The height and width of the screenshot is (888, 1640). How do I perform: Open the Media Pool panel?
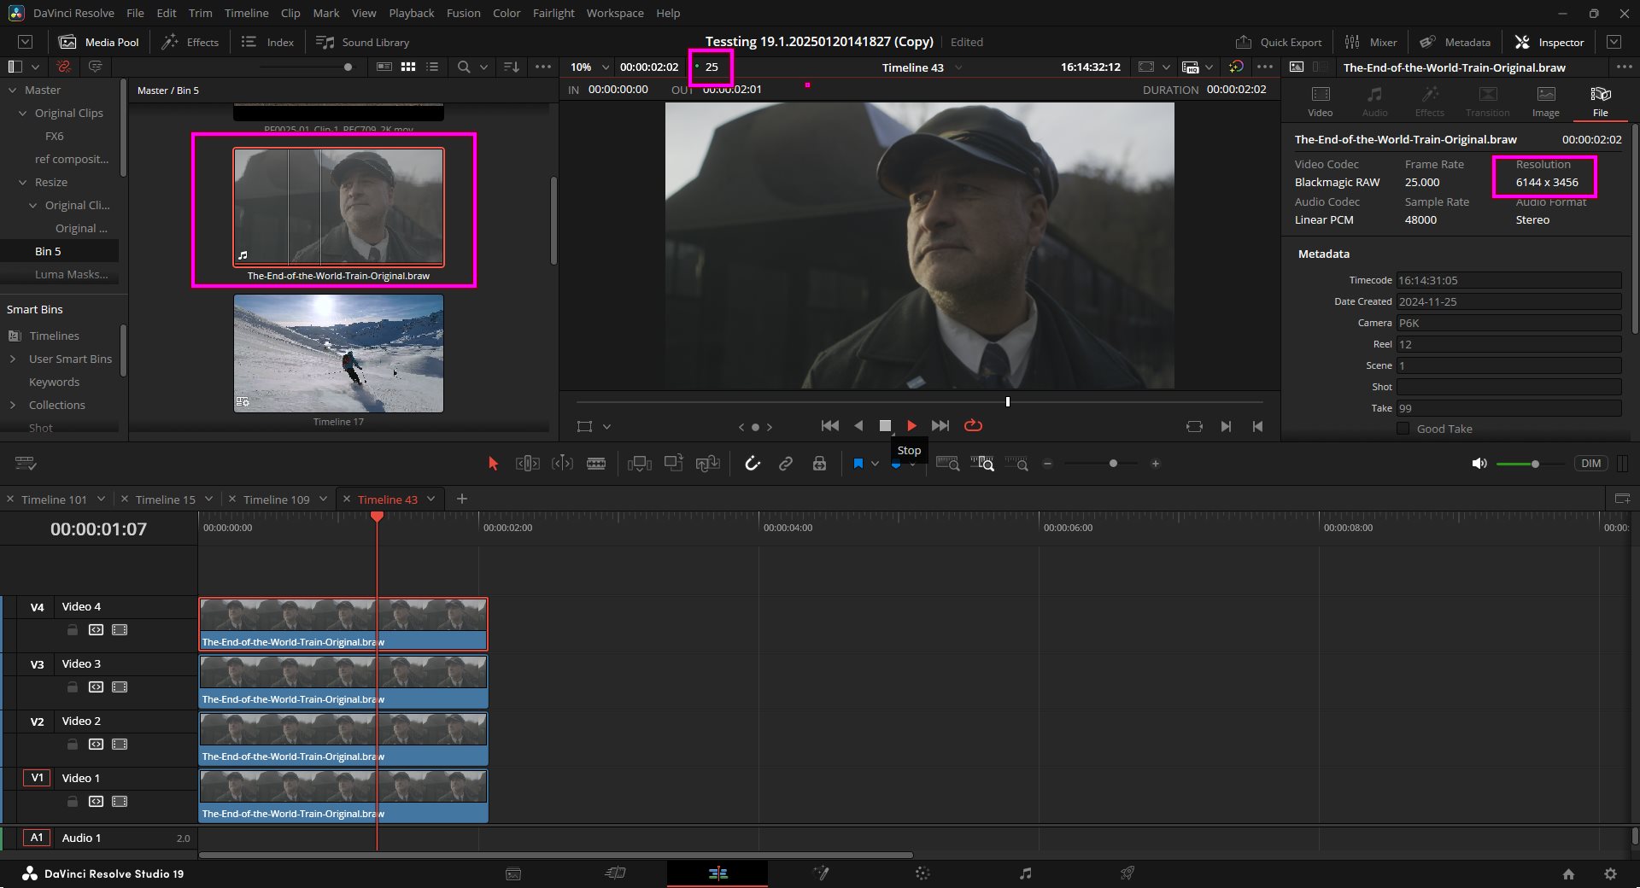pyautogui.click(x=99, y=42)
